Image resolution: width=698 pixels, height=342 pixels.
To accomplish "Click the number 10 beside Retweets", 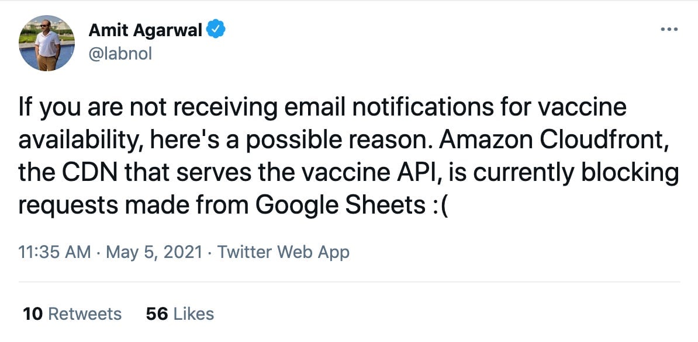I will [x=33, y=314].
